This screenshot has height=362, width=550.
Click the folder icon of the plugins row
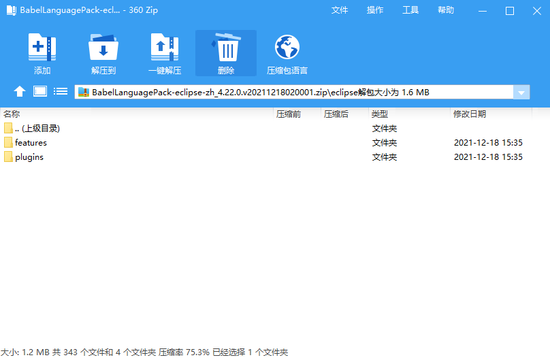click(8, 157)
